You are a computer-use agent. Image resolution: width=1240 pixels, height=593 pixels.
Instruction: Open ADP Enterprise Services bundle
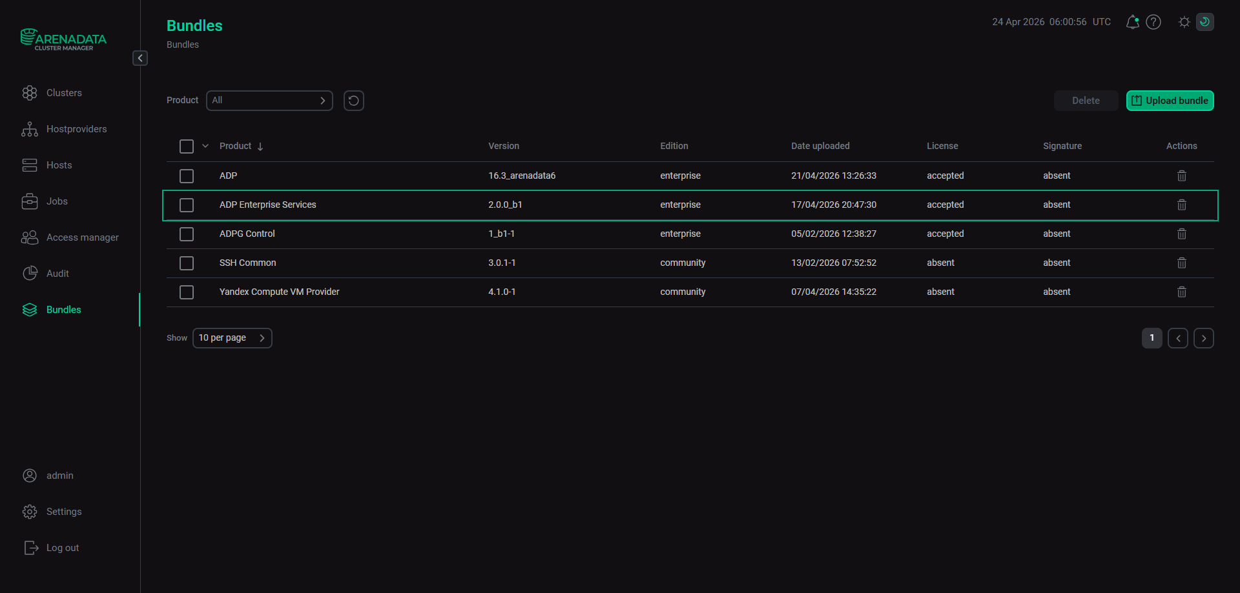pos(267,205)
